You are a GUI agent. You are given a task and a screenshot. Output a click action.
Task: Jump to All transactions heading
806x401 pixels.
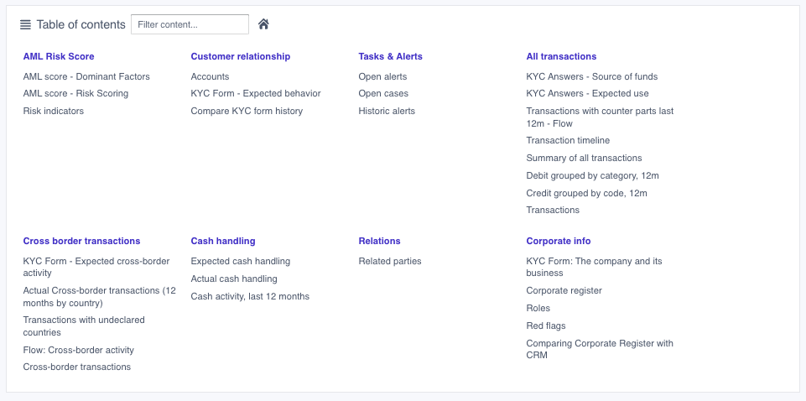pos(561,56)
